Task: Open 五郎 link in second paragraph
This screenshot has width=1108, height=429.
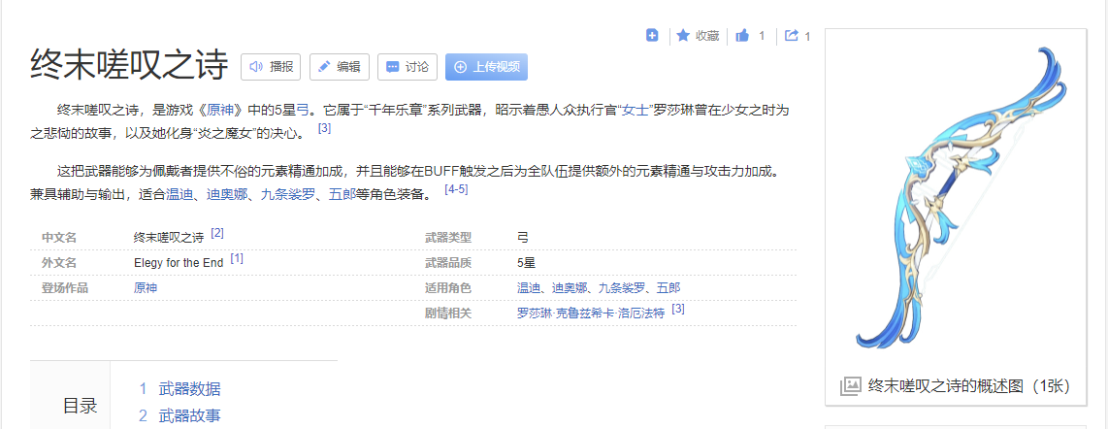Action: pos(343,194)
